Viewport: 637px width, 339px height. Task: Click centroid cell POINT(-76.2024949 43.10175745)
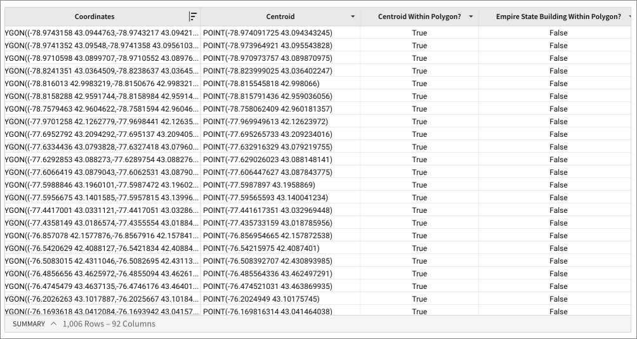coord(261,298)
